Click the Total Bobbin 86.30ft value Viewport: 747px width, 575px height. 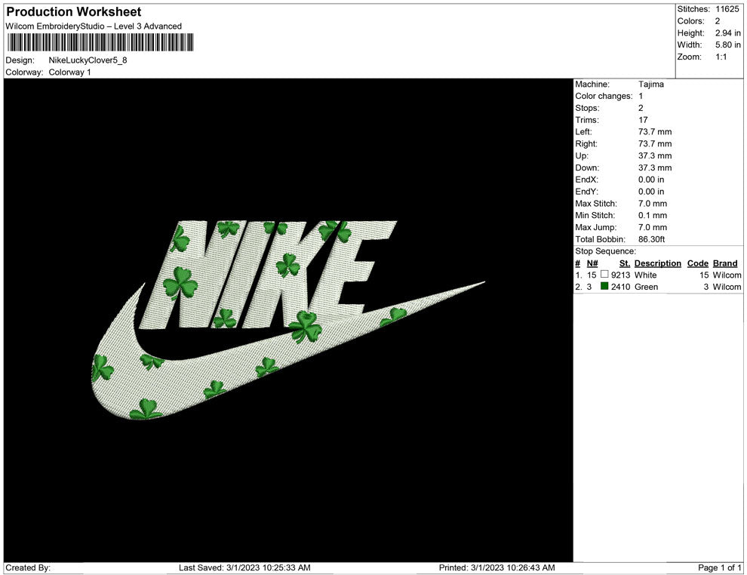[654, 239]
